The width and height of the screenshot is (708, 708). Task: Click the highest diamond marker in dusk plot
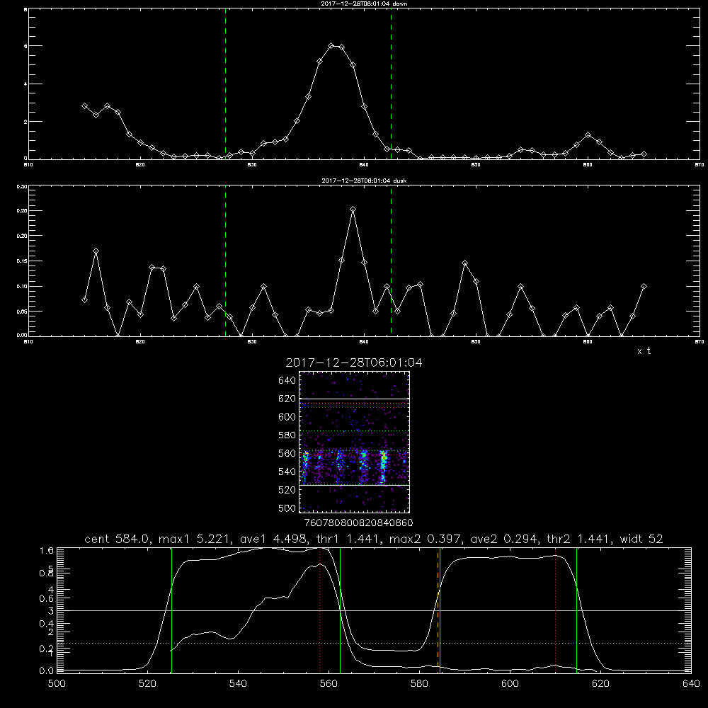pos(353,210)
